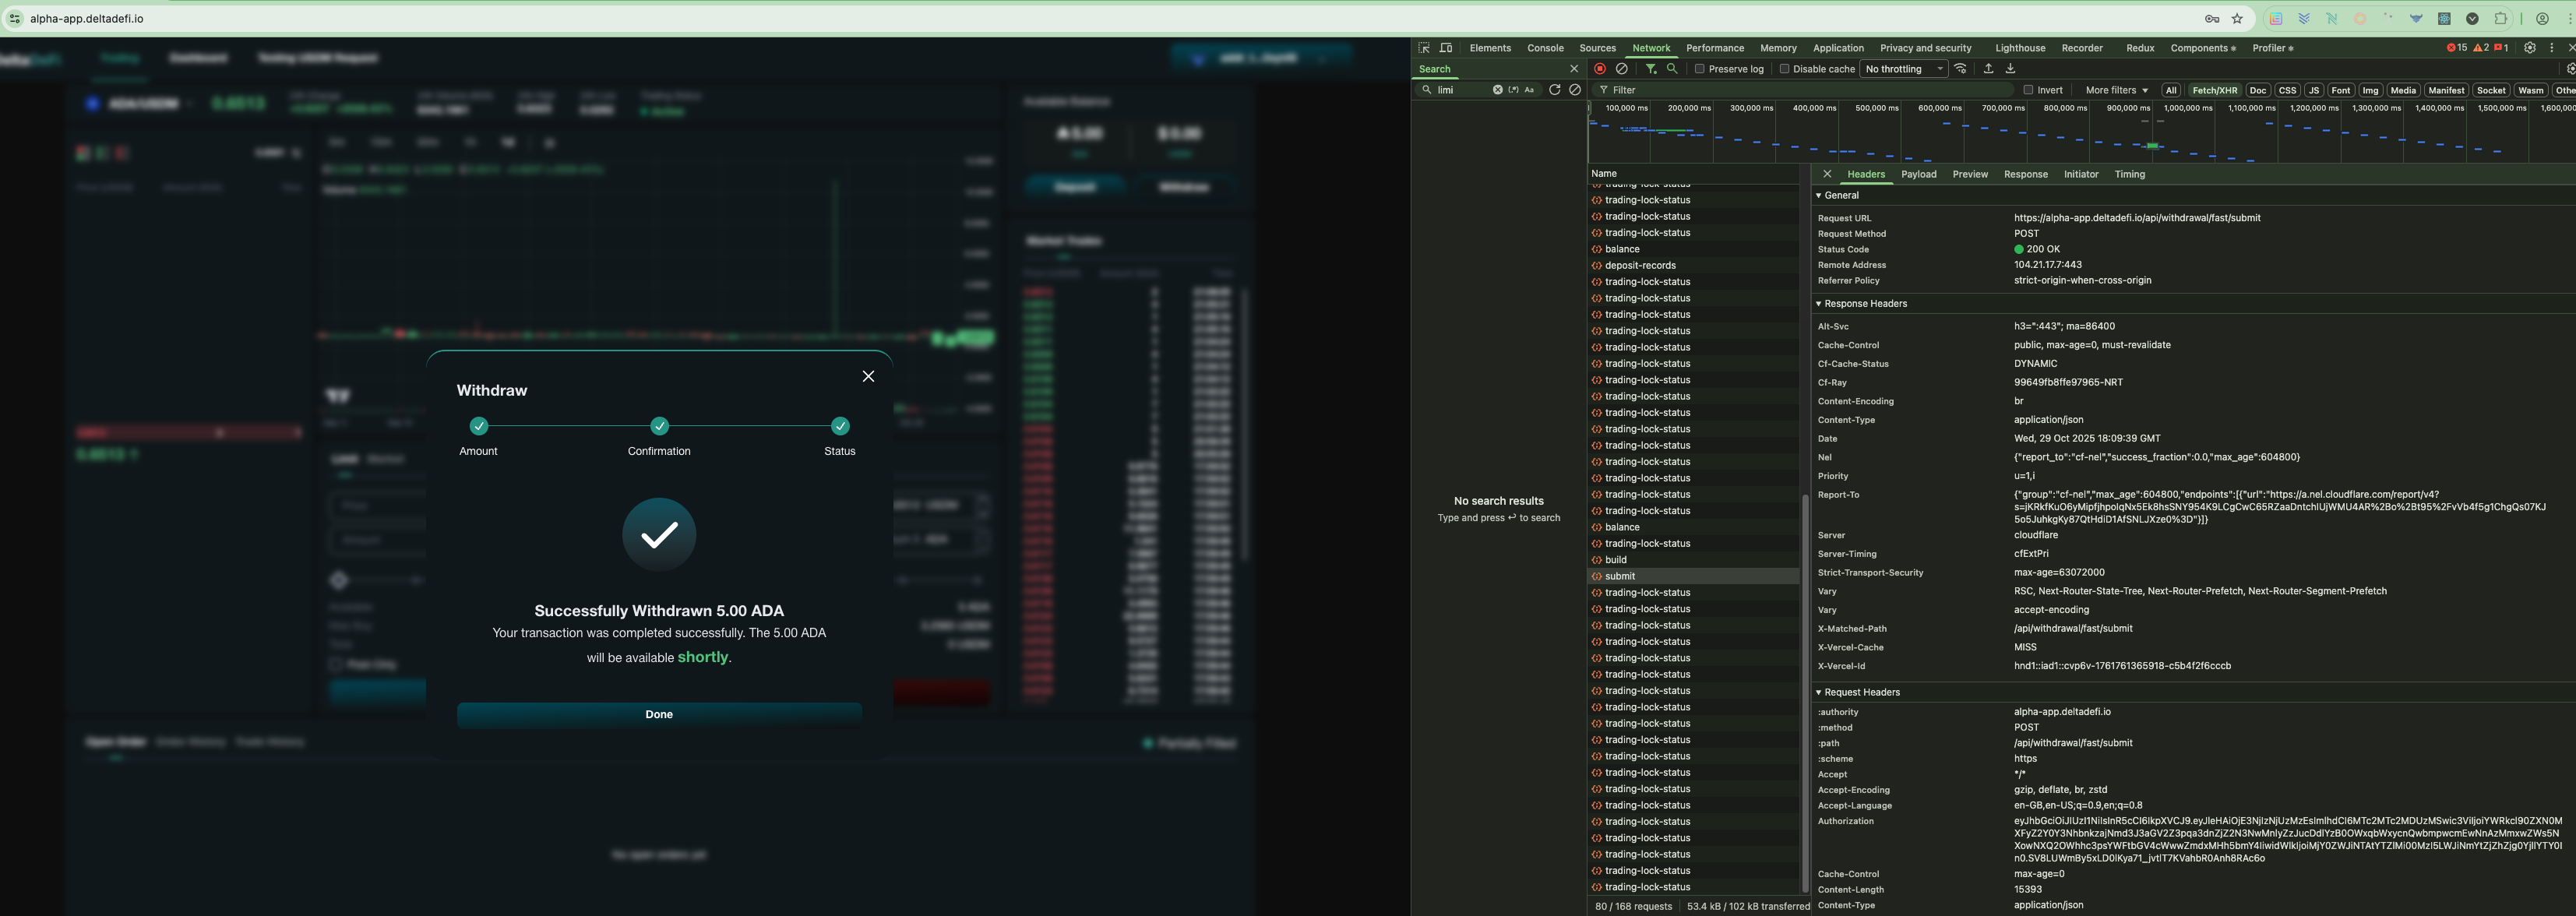Open DevTools settings gear
The height and width of the screenshot is (916, 2576).
2530,48
